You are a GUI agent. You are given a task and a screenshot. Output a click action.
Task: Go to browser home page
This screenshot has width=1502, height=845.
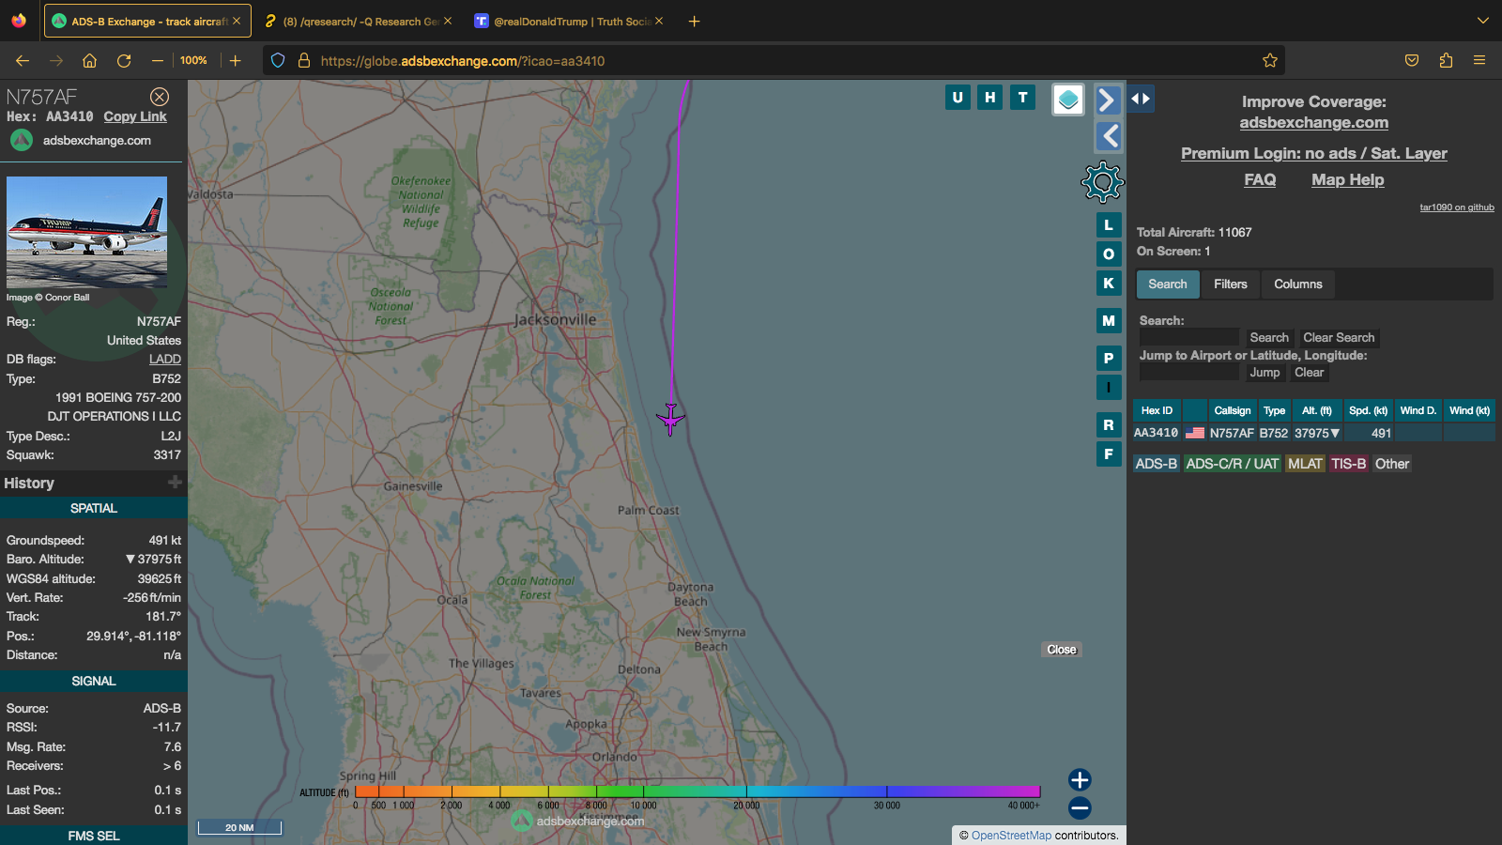(90, 60)
